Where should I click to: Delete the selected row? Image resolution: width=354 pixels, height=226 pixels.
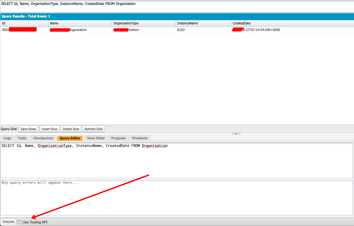[x=71, y=128]
